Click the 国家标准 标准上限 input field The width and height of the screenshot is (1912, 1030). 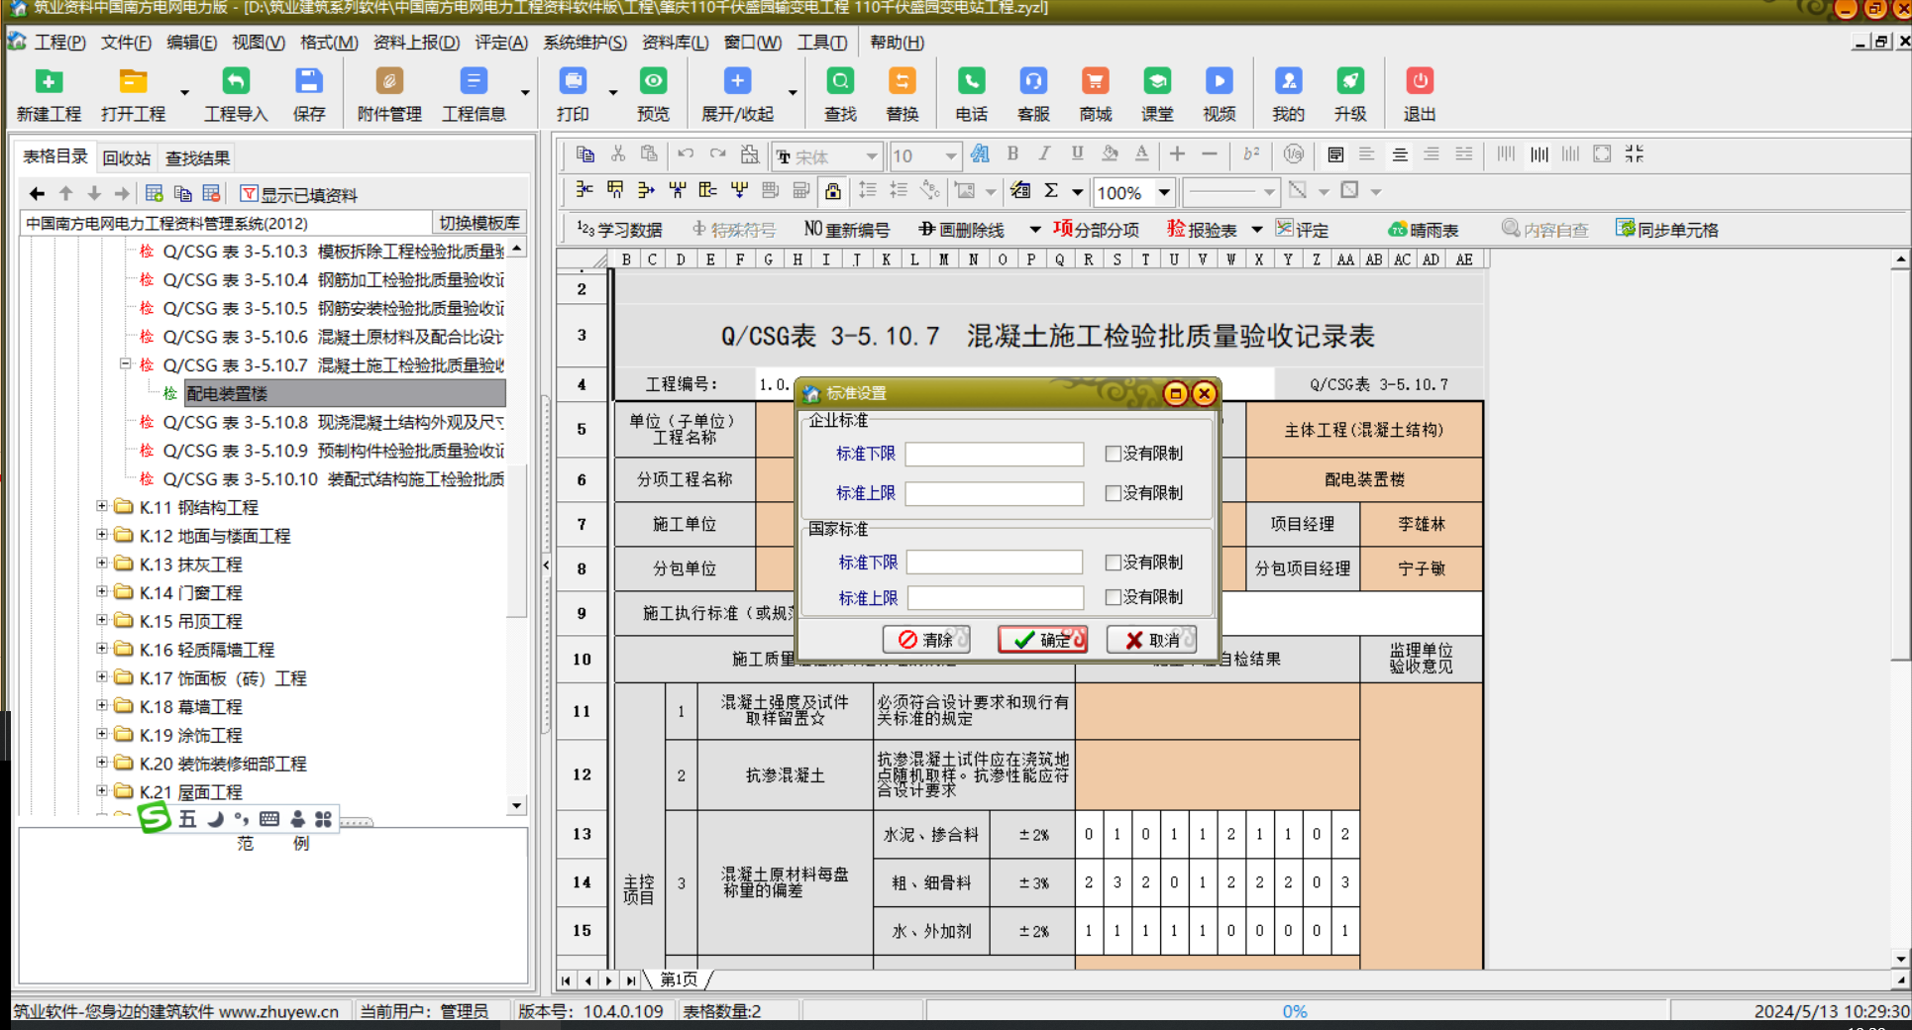[994, 597]
